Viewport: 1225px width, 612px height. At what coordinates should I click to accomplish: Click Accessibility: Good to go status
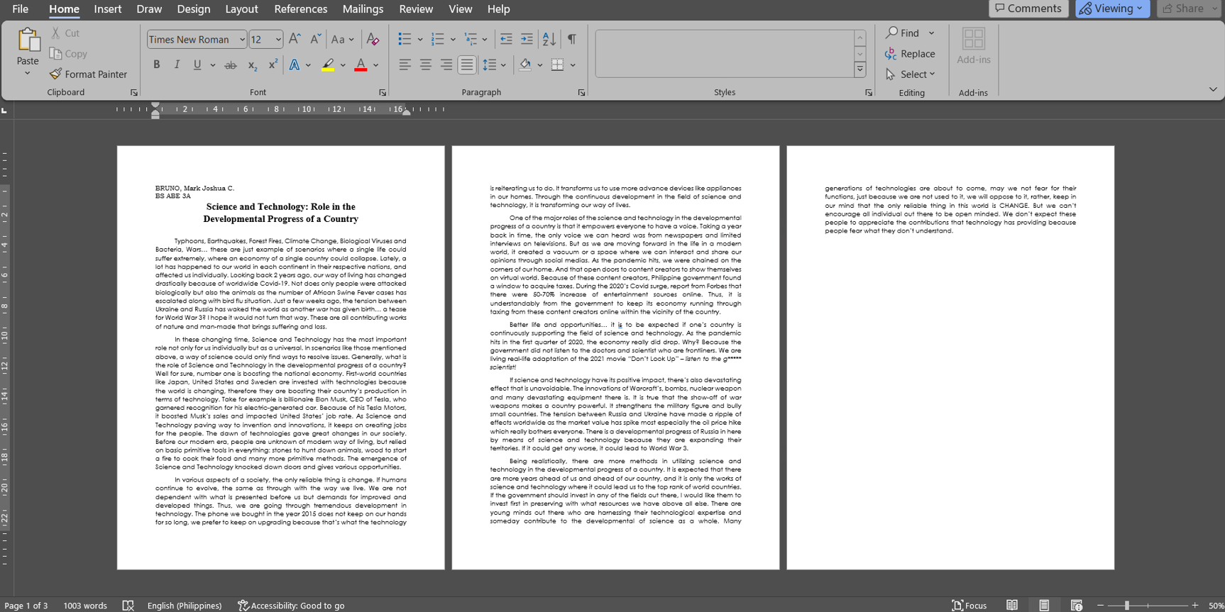[291, 605]
